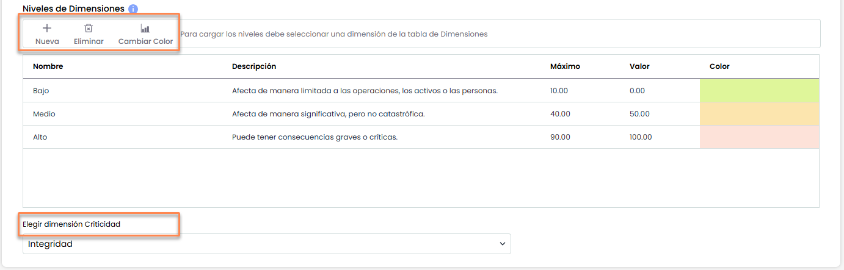
Task: Click the Color column header
Action: (x=719, y=66)
